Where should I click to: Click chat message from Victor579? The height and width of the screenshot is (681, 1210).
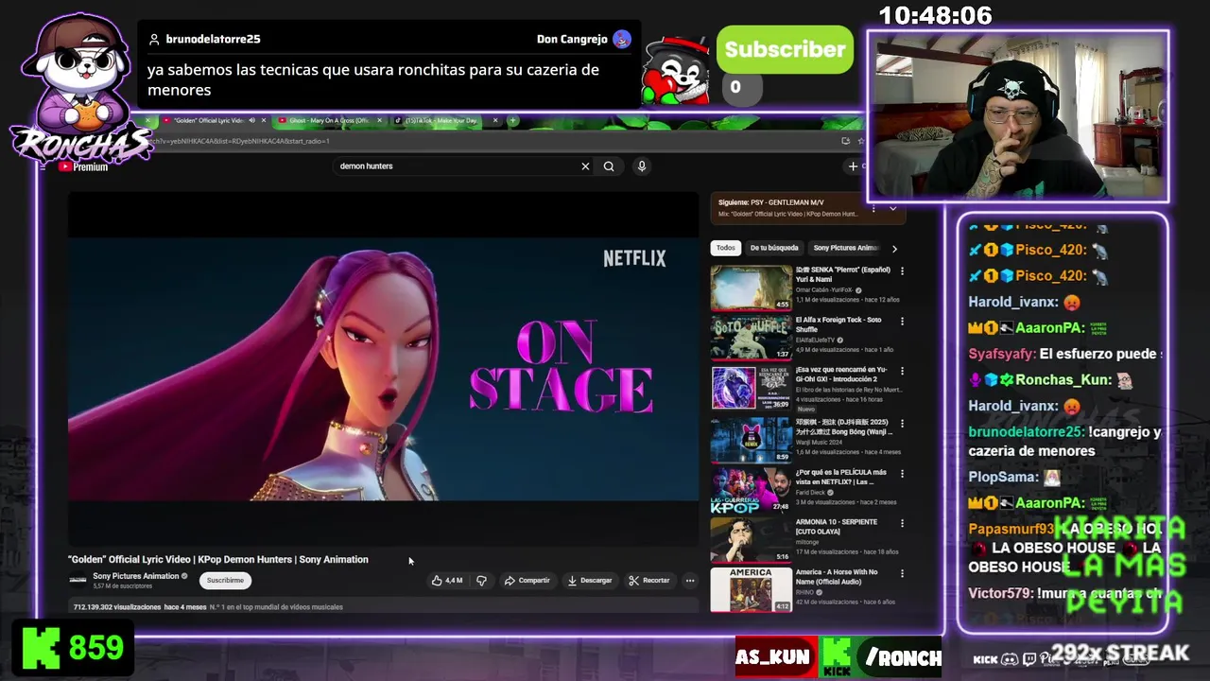tap(1065, 594)
